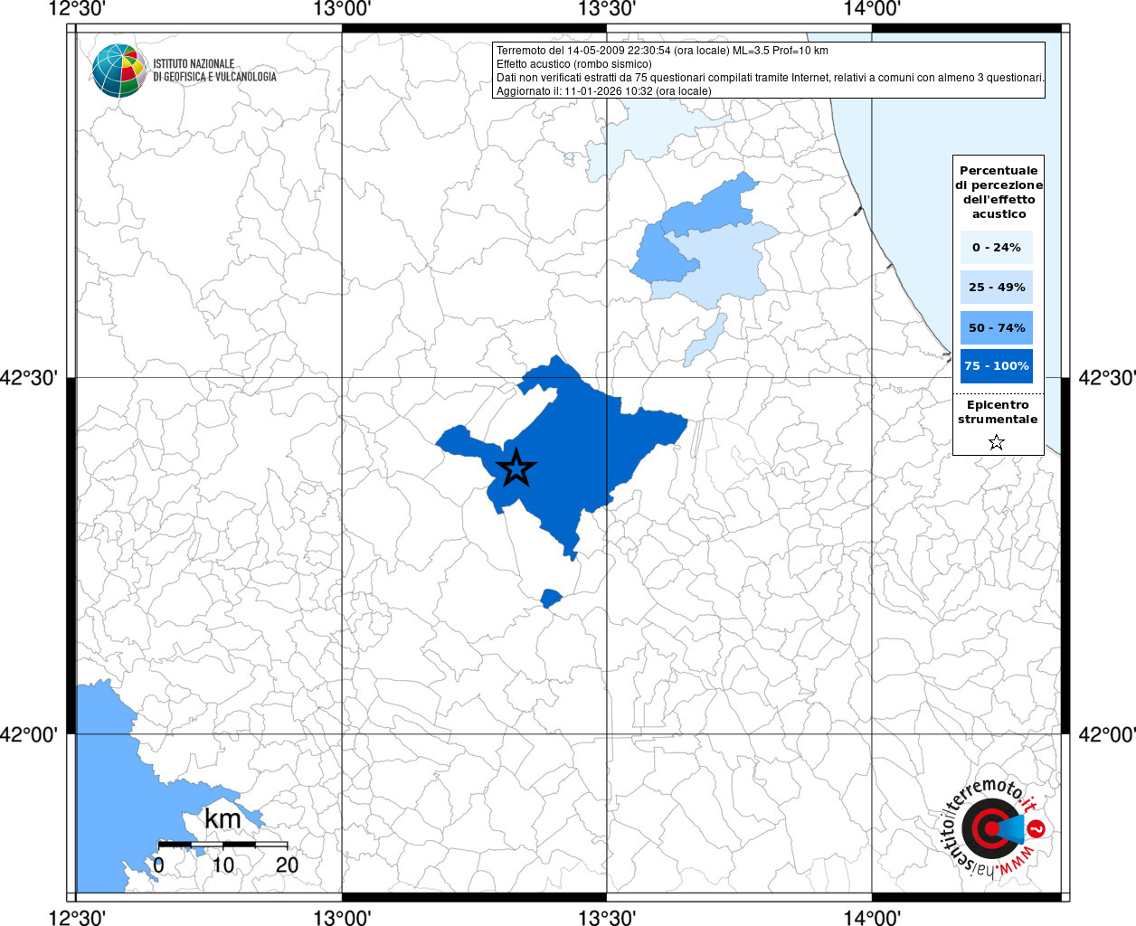Click the top axis label 13°00'

tap(342, 9)
